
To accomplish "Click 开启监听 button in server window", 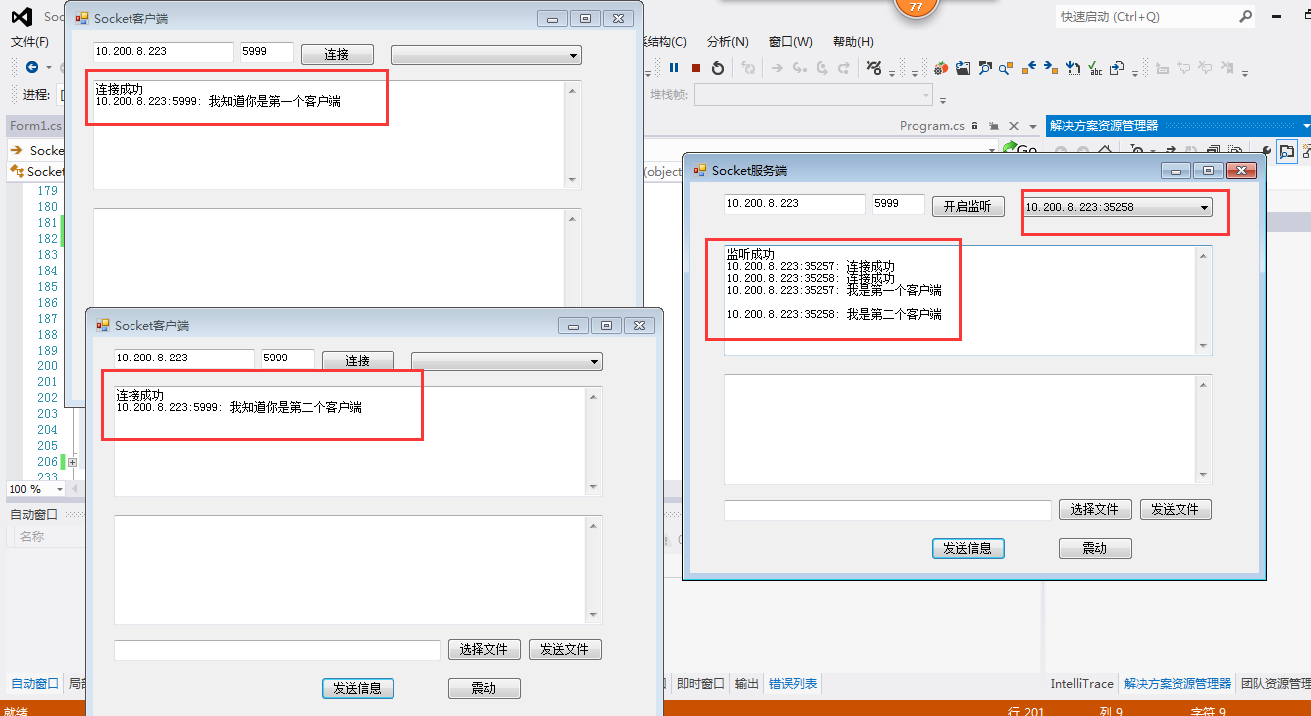I will (x=967, y=206).
